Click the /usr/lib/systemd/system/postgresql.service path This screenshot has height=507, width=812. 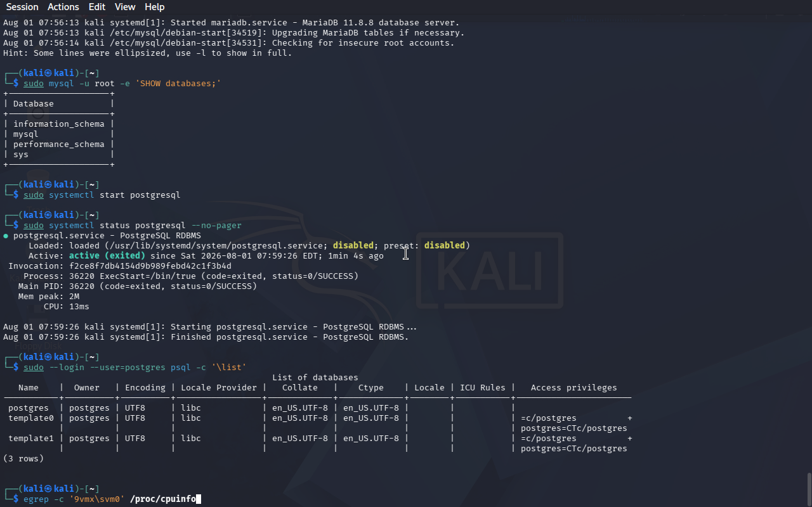tap(216, 246)
